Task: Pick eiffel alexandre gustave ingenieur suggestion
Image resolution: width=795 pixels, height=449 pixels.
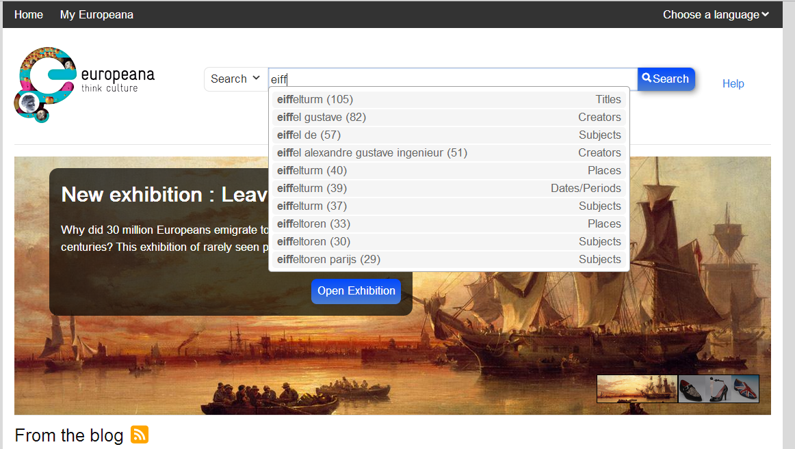Action: (x=449, y=152)
